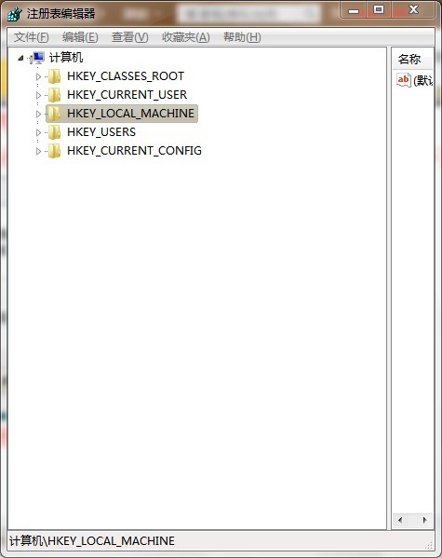Image resolution: width=442 pixels, height=558 pixels.
Task: Click the HKEY_CLASSES_ROOT folder icon
Action: click(54, 76)
